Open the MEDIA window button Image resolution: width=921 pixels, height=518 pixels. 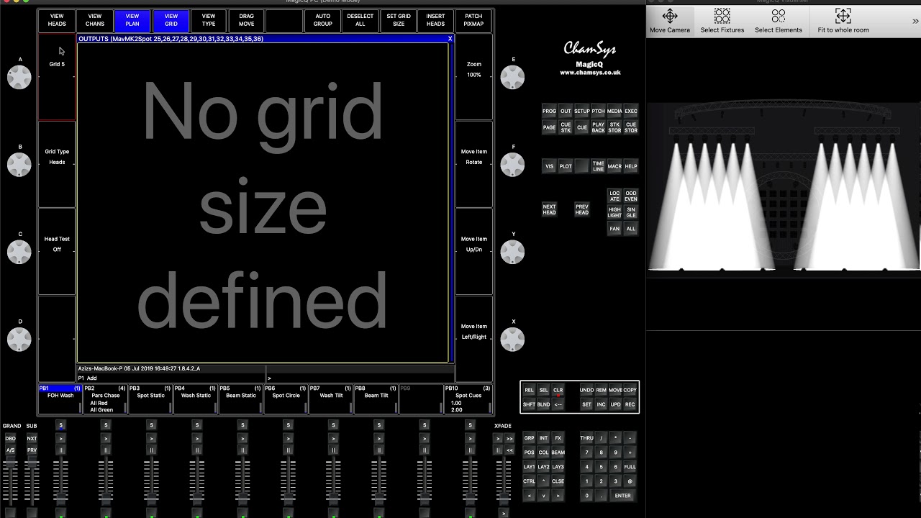point(614,112)
